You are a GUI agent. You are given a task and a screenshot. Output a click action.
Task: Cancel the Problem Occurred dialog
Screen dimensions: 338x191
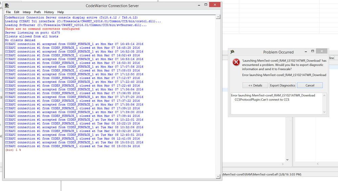point(310,85)
